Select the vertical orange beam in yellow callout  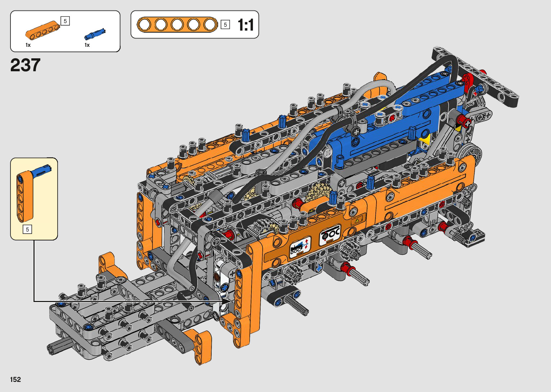pos(25,197)
